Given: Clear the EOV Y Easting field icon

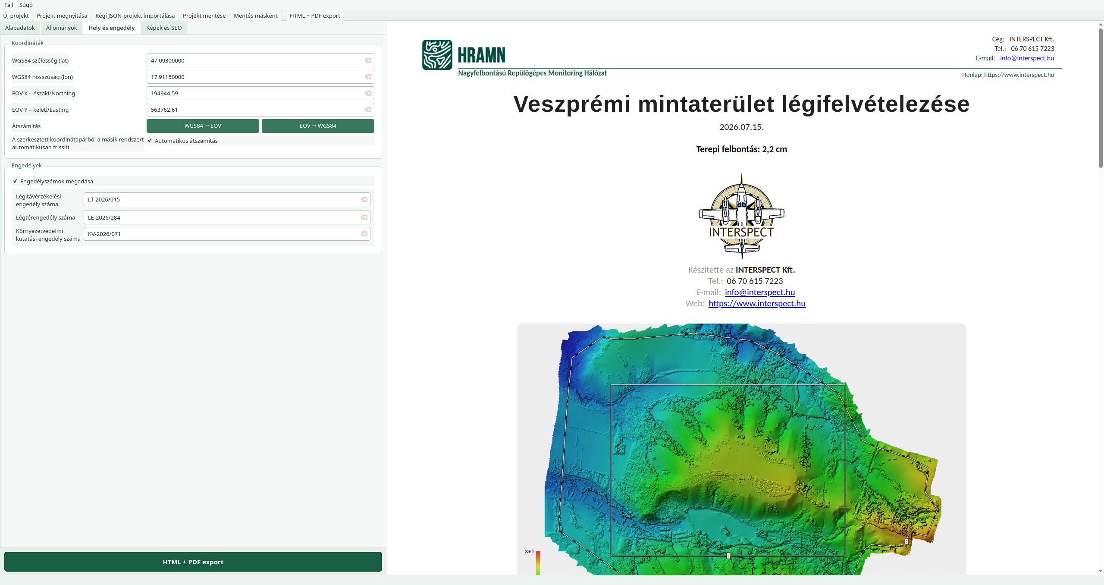Looking at the screenshot, I should (368, 110).
